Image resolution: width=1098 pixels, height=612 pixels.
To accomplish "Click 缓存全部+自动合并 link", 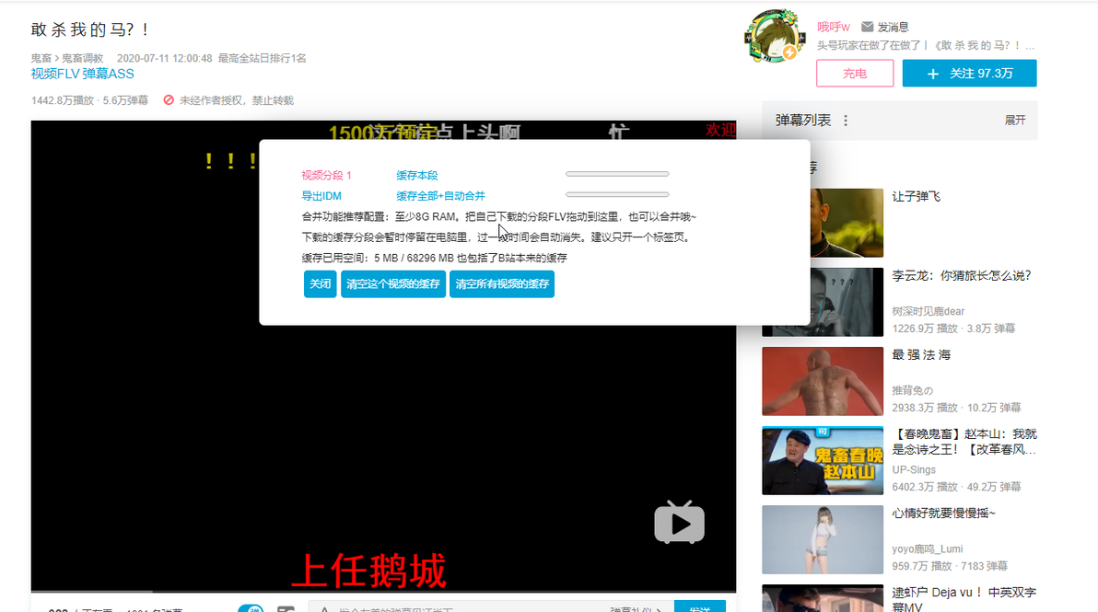I will 440,197.
